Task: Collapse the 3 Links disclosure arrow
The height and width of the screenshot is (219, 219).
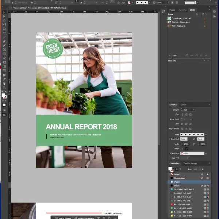Action: (169, 55)
